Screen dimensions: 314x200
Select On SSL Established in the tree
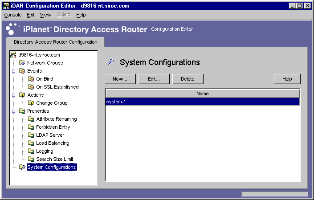(x=57, y=87)
